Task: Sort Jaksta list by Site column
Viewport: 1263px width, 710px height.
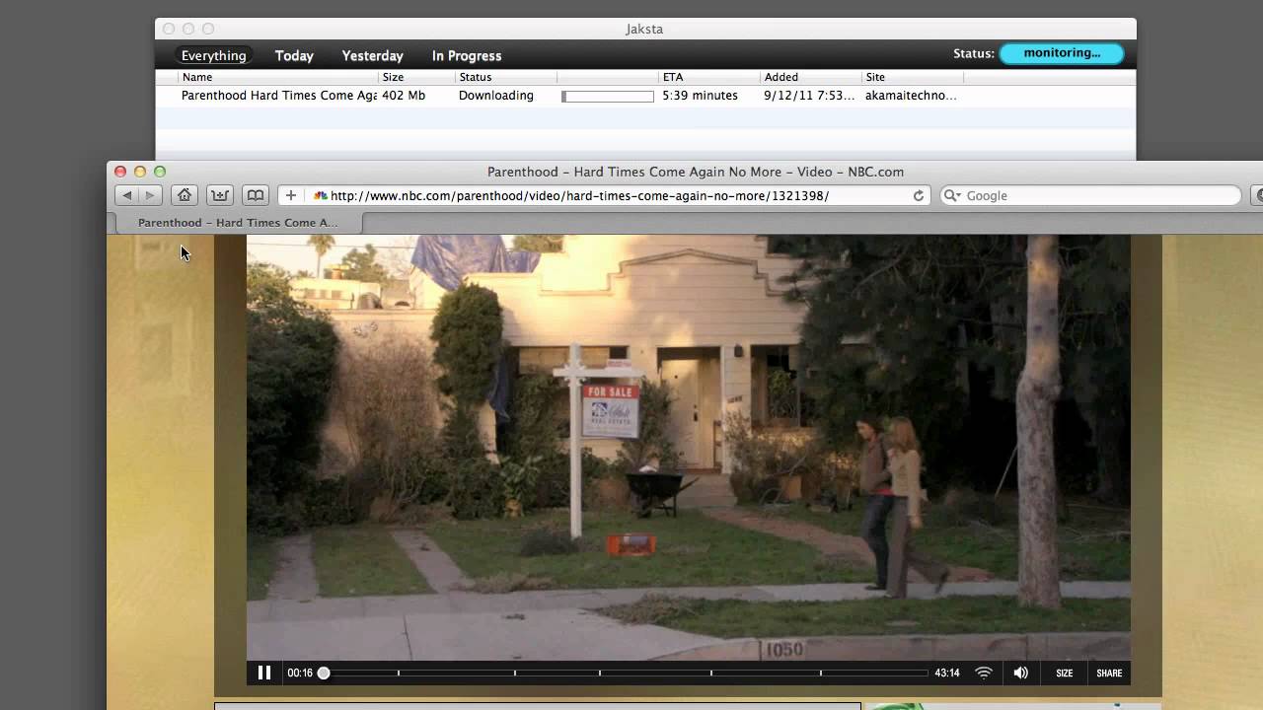Action: pyautogui.click(x=913, y=77)
